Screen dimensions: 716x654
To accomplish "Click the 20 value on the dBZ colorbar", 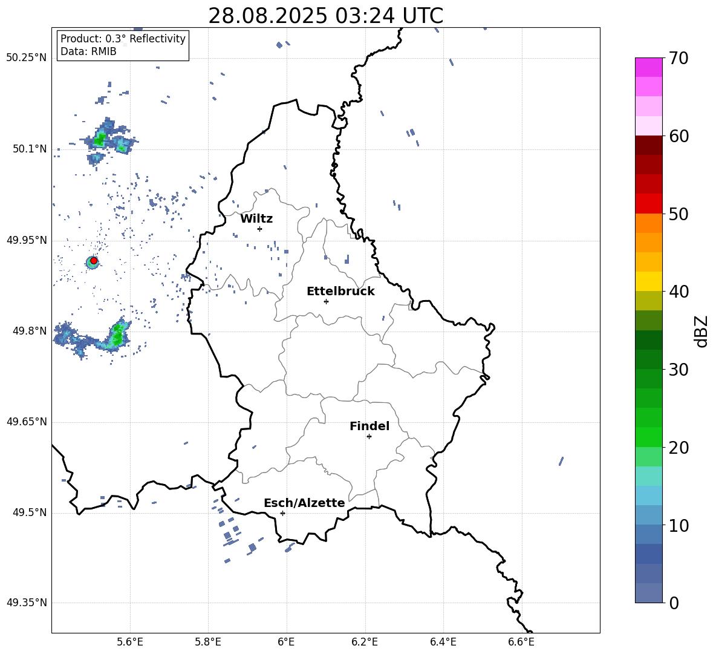I will (679, 448).
